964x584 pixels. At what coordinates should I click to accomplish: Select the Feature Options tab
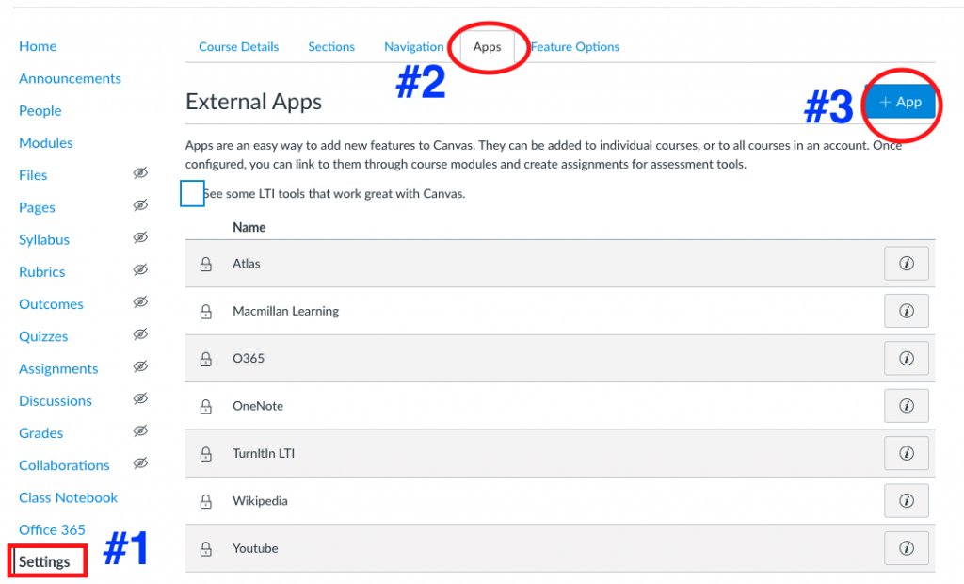point(574,47)
